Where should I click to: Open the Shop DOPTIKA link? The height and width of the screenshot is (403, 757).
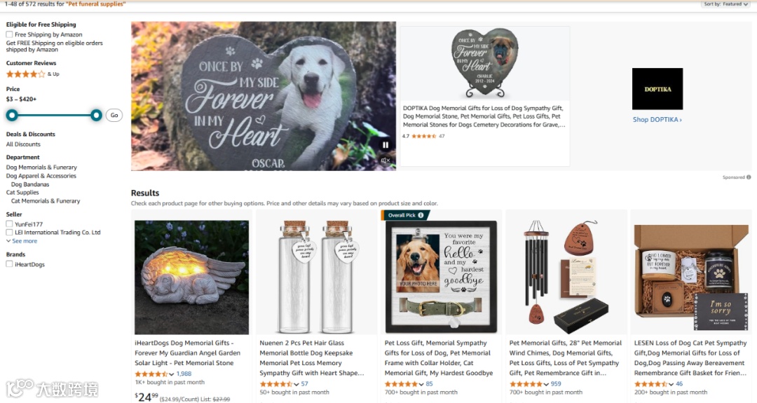(657, 120)
